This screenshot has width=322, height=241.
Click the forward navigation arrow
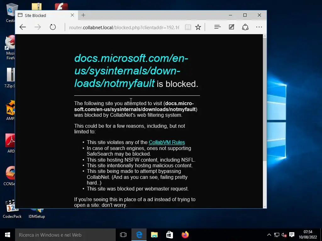coord(38,27)
